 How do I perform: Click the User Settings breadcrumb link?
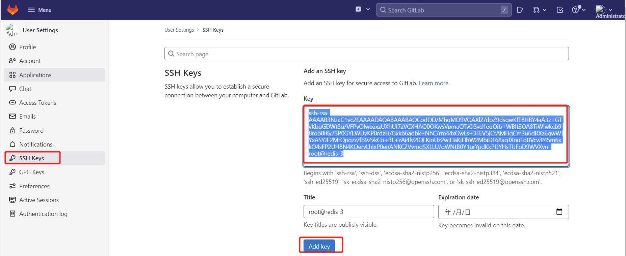click(179, 30)
